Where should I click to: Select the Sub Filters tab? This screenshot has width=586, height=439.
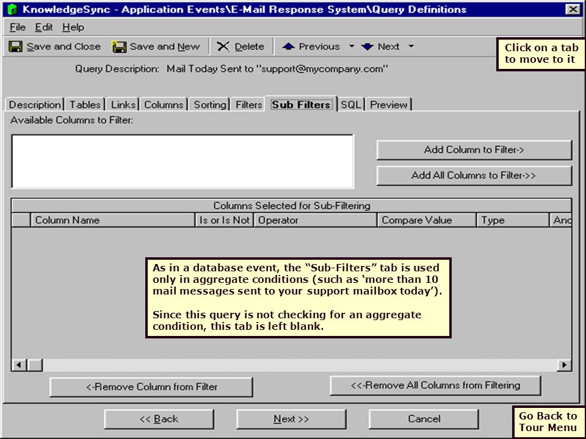301,104
